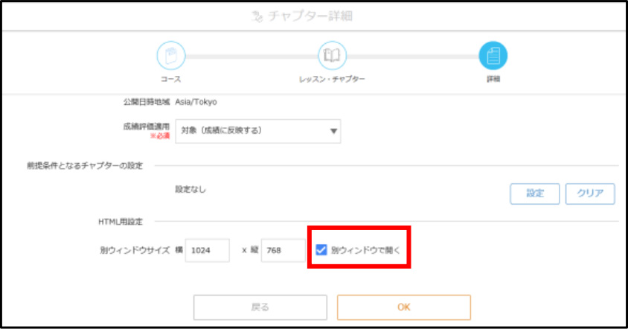Click the icon beside チャプター詳細 title

tap(257, 16)
